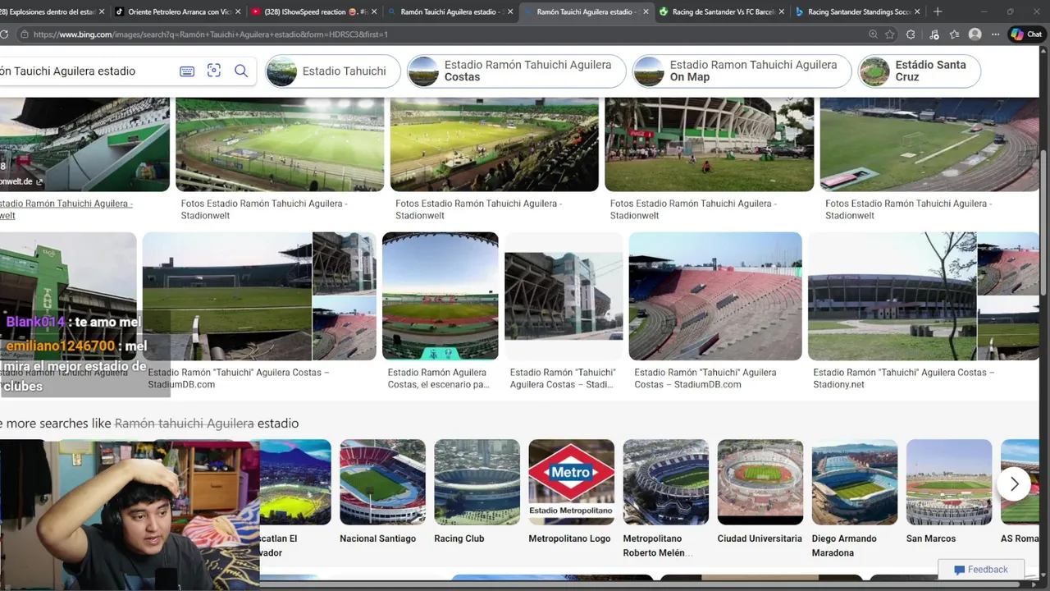
Task: Open visual search camera icon in search box
Action: coord(214,71)
